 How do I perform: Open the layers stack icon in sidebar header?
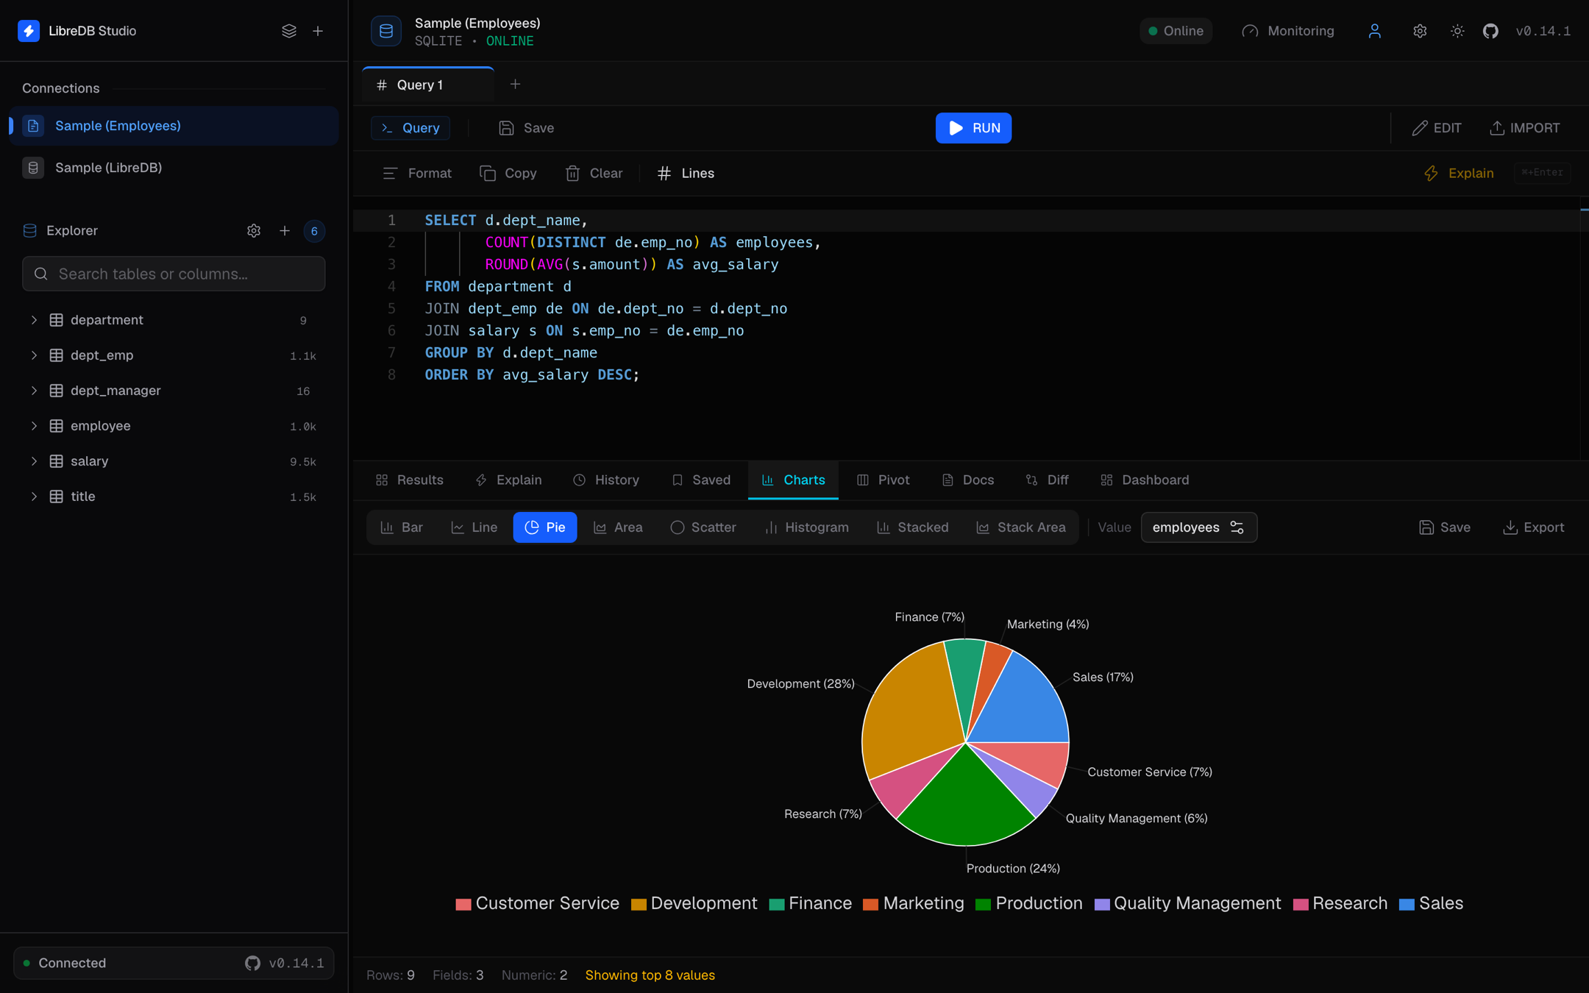[x=289, y=31]
